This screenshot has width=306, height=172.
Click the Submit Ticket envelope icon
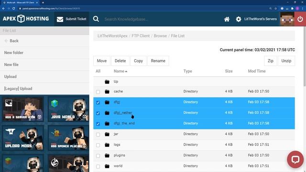pyautogui.click(x=60, y=19)
